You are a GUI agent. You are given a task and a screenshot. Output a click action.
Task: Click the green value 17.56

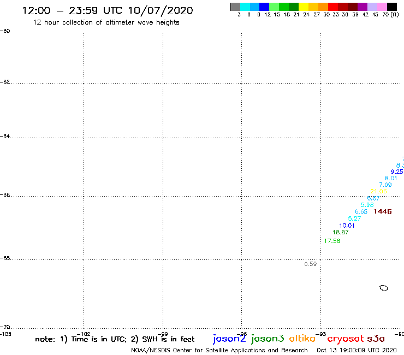coord(332,241)
